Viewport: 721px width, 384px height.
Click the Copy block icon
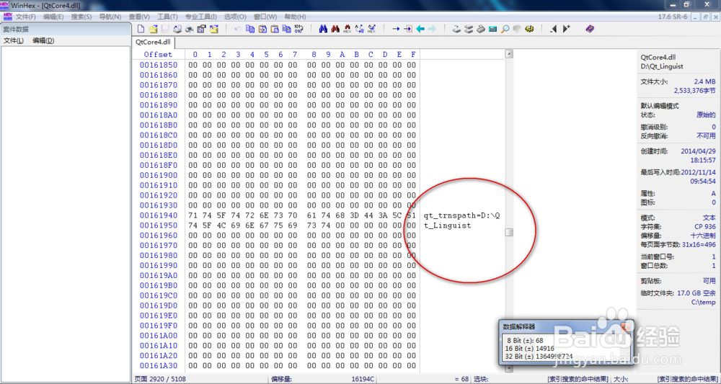click(x=250, y=29)
